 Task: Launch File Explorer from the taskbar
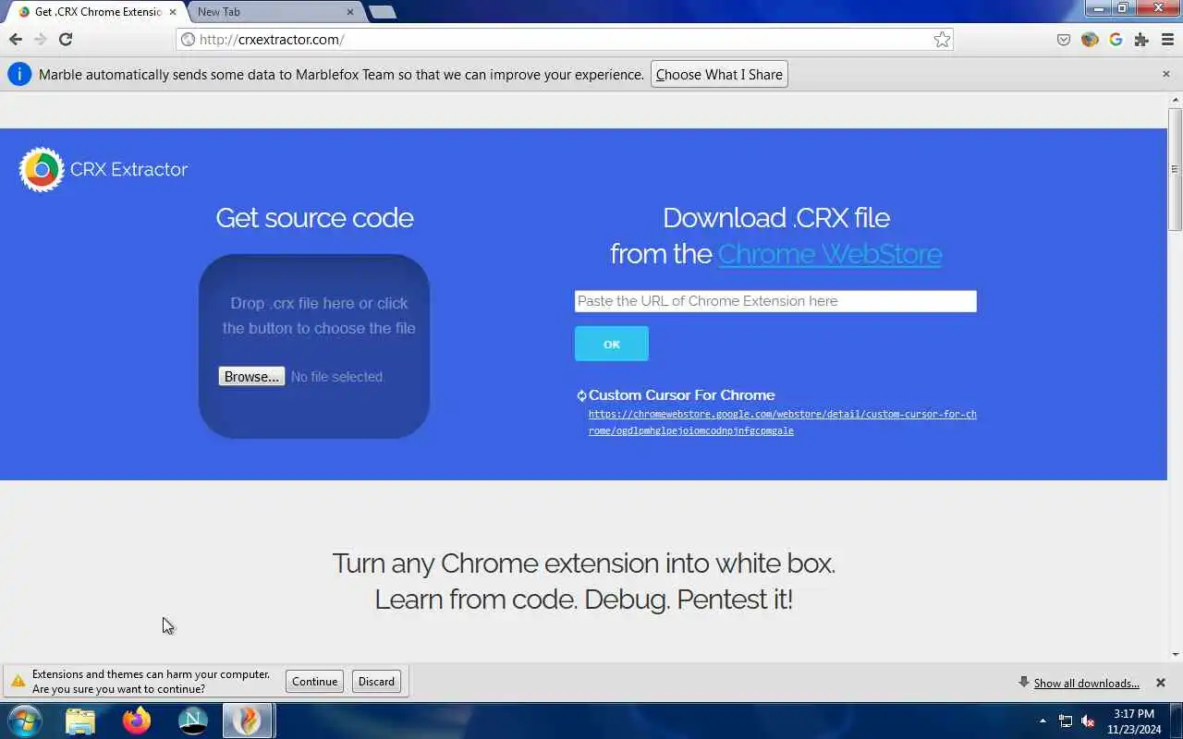point(80,721)
